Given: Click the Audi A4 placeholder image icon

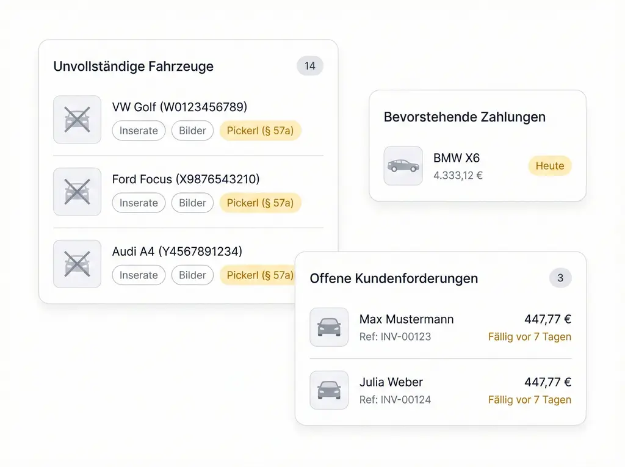Looking at the screenshot, I should tap(77, 264).
